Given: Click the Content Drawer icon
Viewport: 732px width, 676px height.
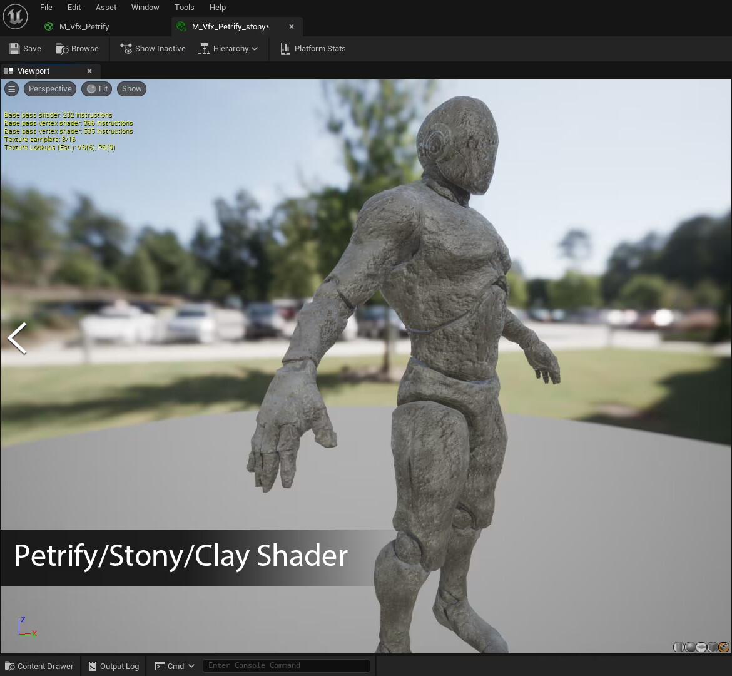Looking at the screenshot, I should (x=9, y=666).
